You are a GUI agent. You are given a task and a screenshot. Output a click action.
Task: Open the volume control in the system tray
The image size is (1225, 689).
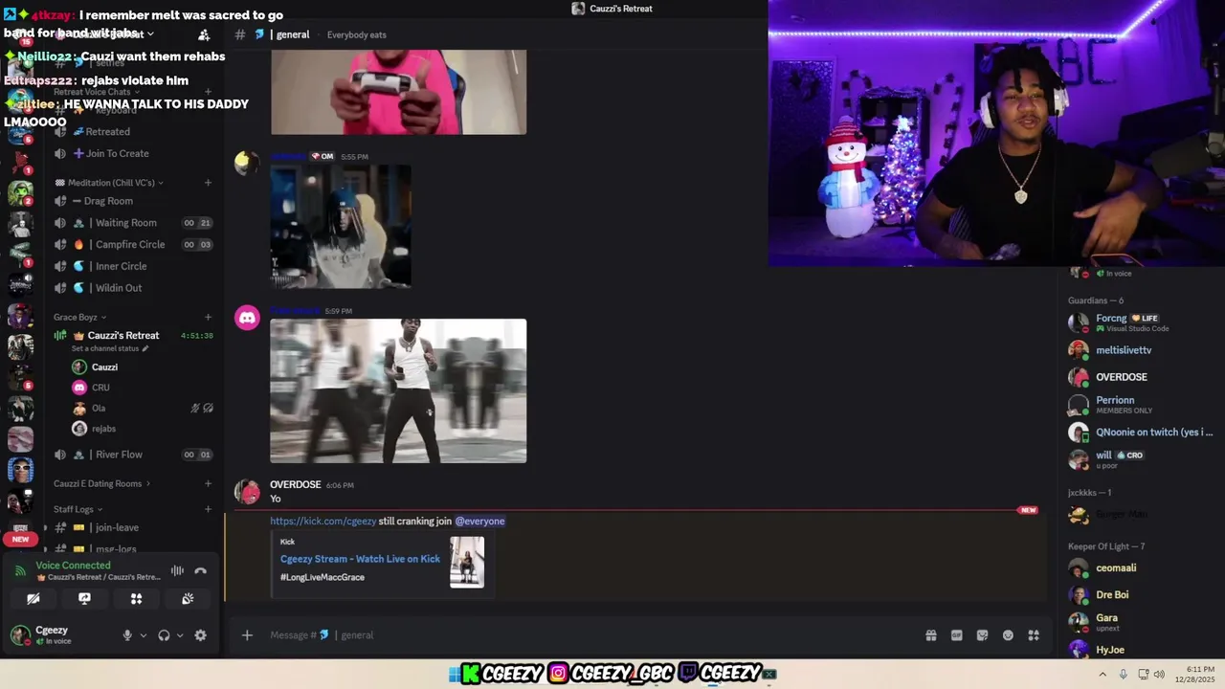[x=1160, y=675]
